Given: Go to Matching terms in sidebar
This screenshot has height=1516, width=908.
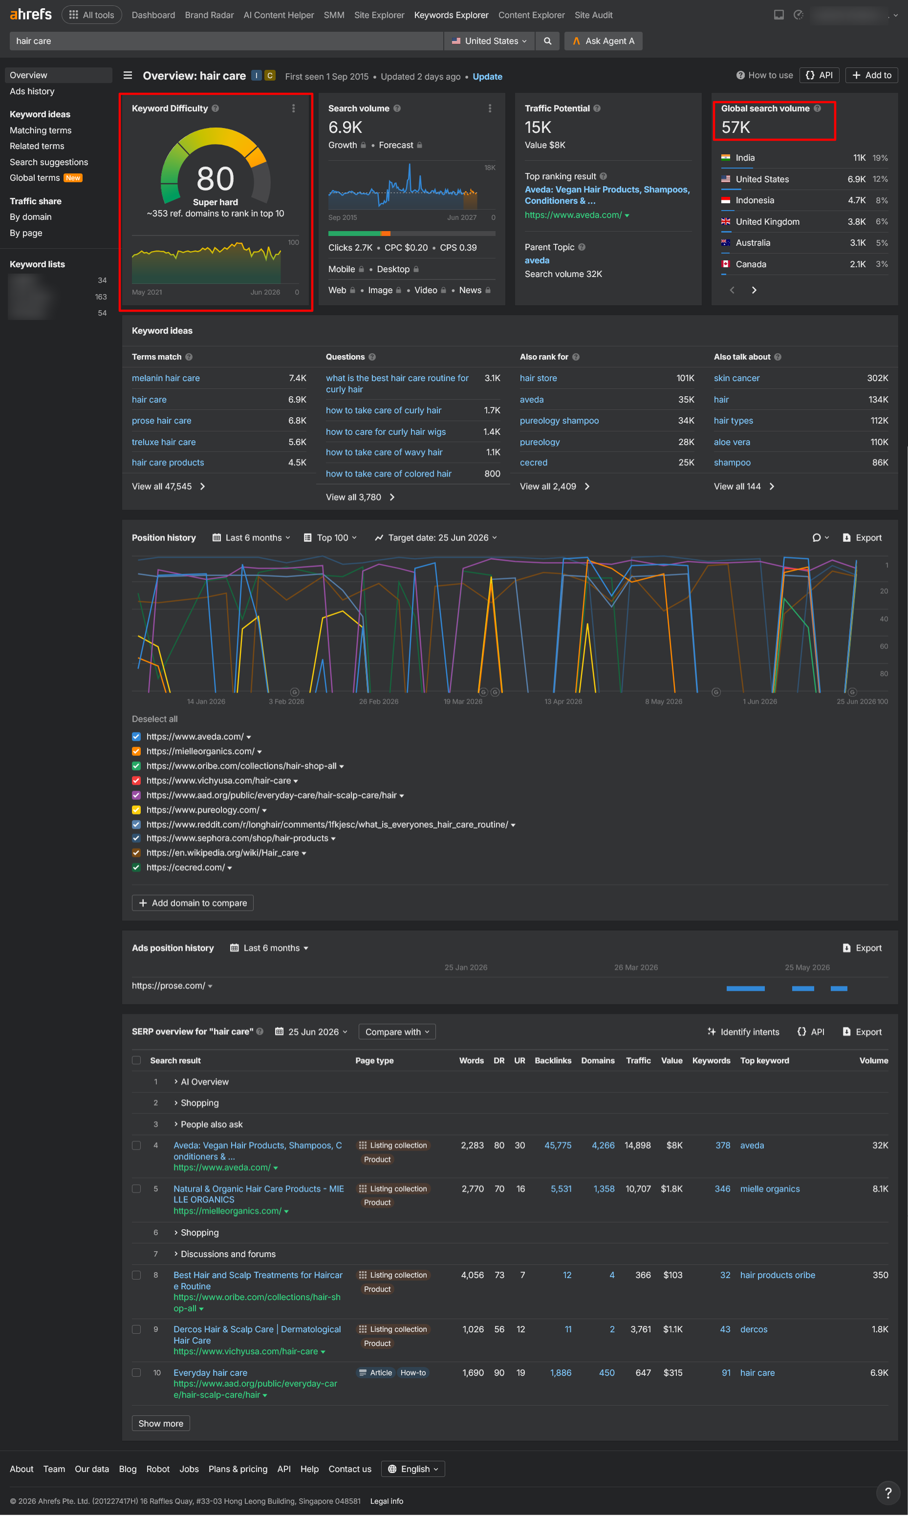Looking at the screenshot, I should 41,130.
